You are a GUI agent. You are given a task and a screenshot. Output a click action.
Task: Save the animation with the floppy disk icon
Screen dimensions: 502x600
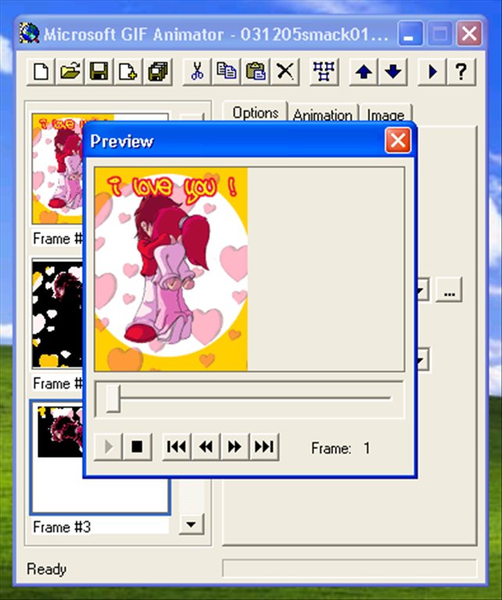(99, 71)
